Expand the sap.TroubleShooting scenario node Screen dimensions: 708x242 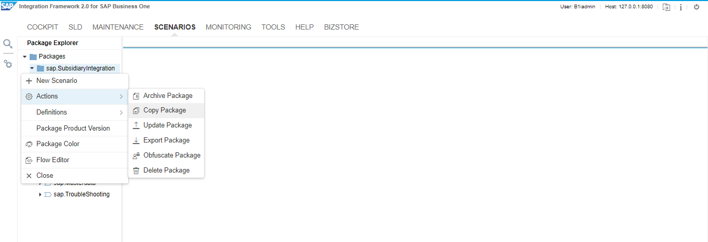[40, 195]
